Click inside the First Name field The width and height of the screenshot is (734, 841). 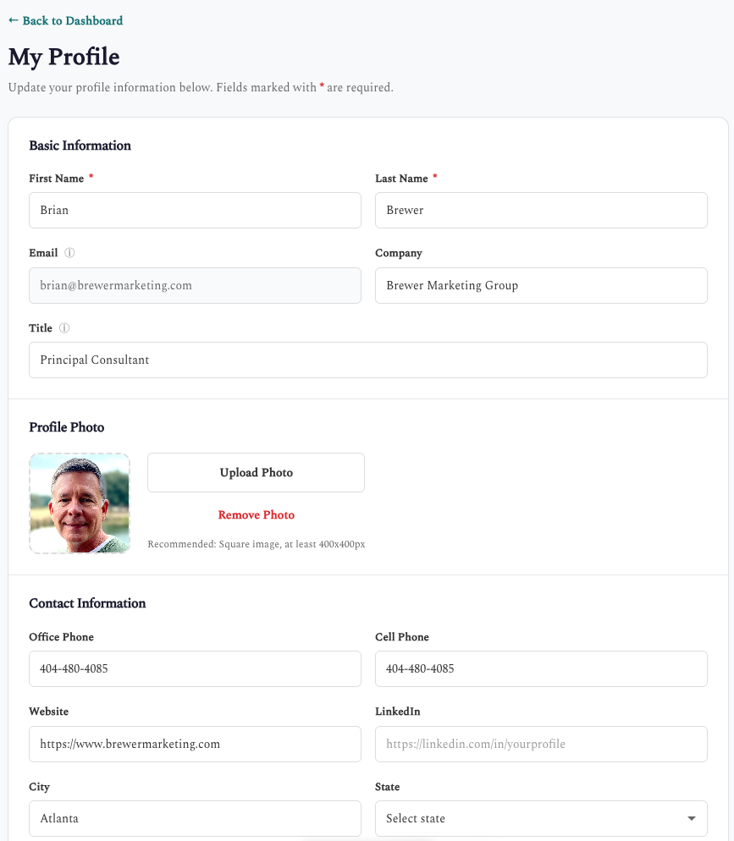coord(195,210)
